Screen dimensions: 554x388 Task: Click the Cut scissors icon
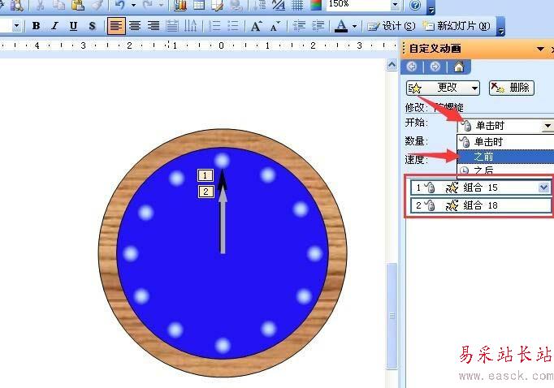(x=41, y=5)
